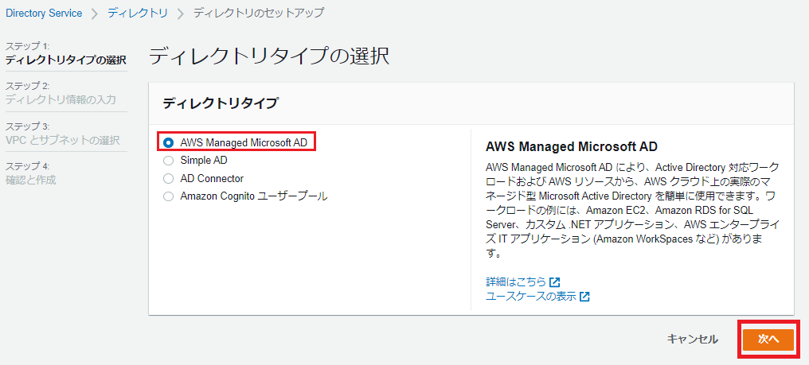Click the AWS Managed Microsoft AD description heading
The width and height of the screenshot is (809, 365).
point(572,146)
